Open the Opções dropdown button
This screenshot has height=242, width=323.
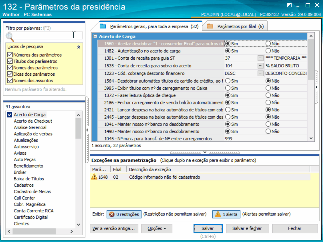point(157,229)
